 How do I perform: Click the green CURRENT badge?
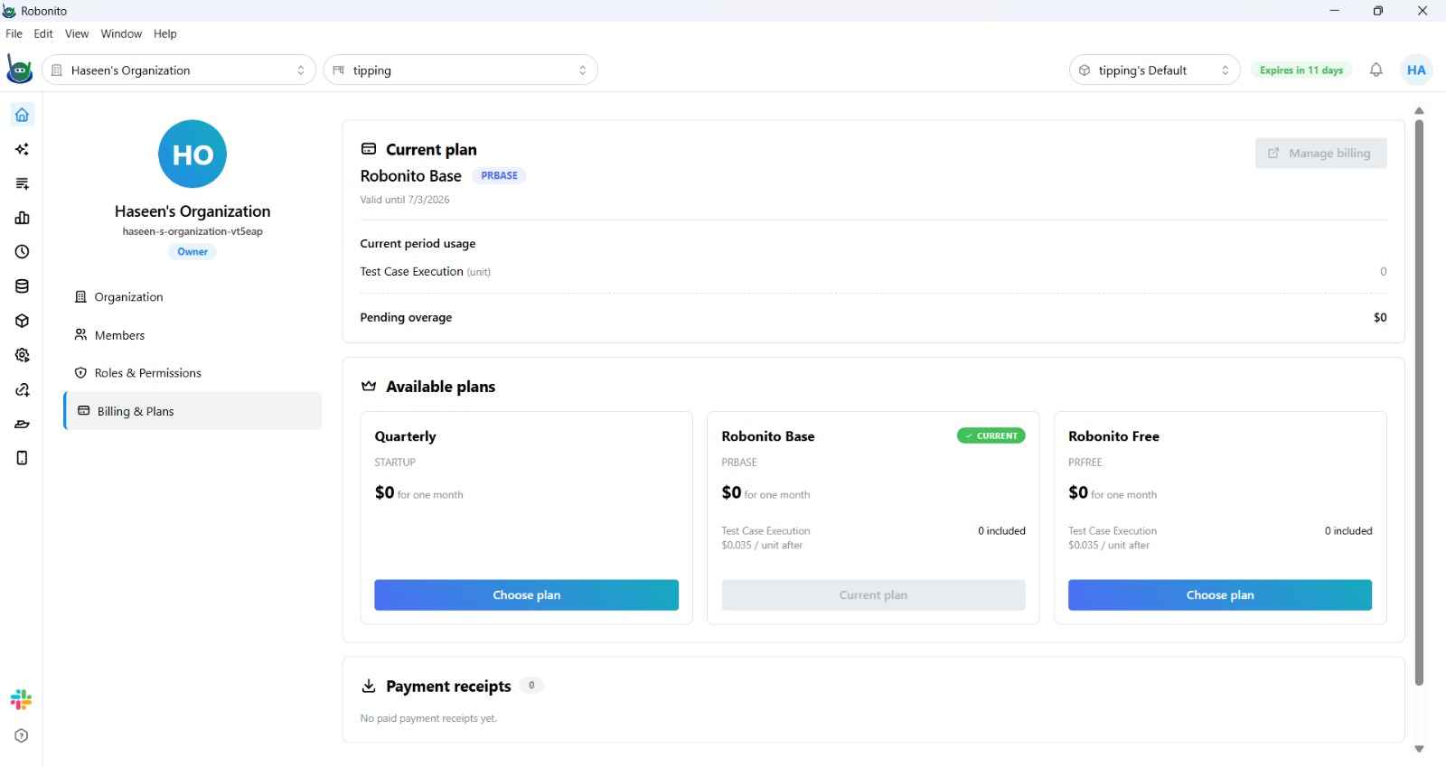991,435
